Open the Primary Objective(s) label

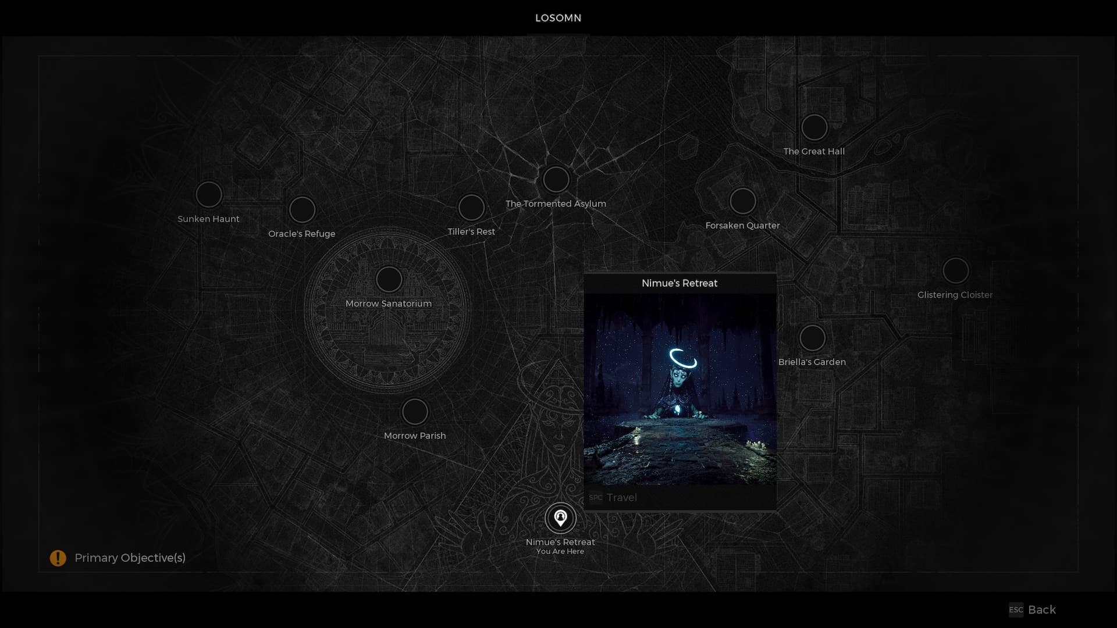pos(130,558)
